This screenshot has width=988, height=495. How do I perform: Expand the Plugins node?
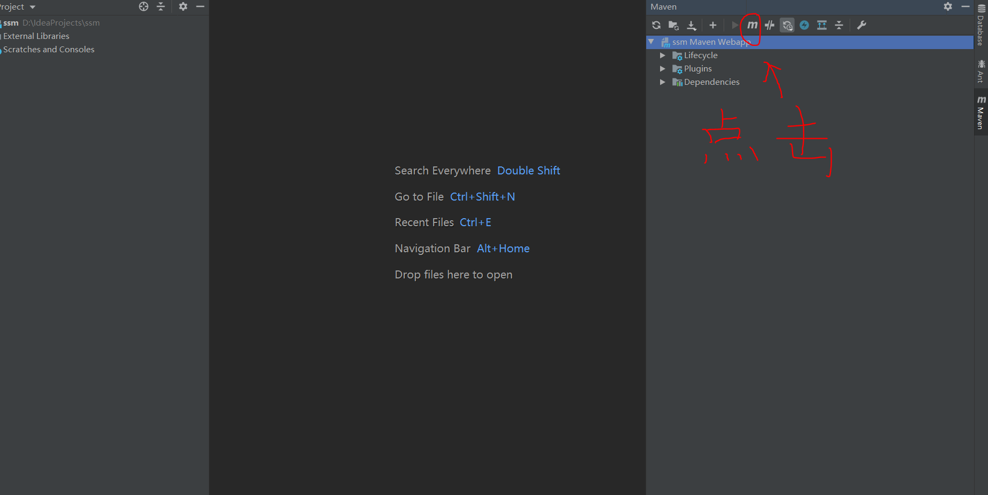pos(663,68)
